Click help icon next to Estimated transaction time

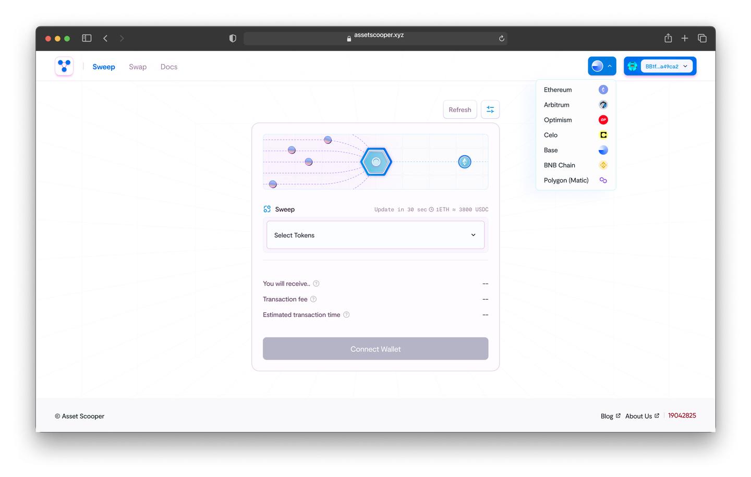[x=346, y=315]
